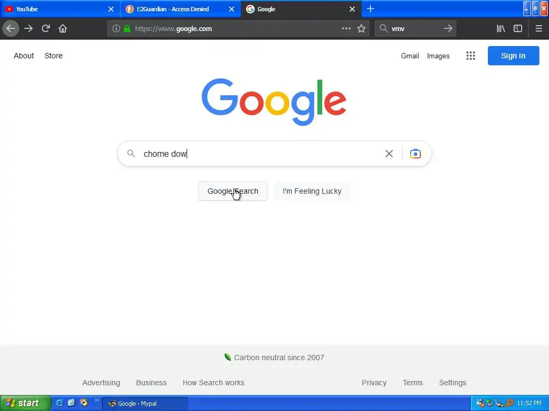Viewport: 549px width, 411px height.
Task: Open the About link
Action: 24,56
